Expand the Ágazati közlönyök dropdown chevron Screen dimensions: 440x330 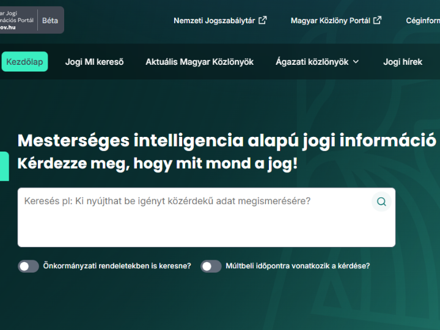pyautogui.click(x=356, y=62)
